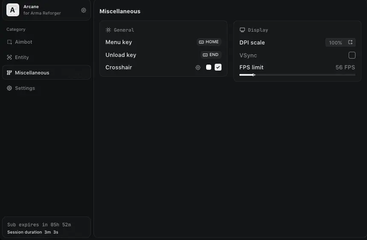Image resolution: width=367 pixels, height=240 pixels.
Task: Click the Entity category icon in the sidebar
Action: 9,57
